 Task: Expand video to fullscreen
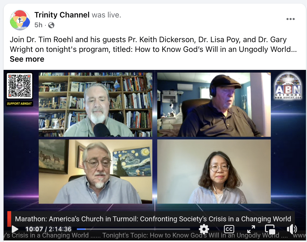pos(251,229)
